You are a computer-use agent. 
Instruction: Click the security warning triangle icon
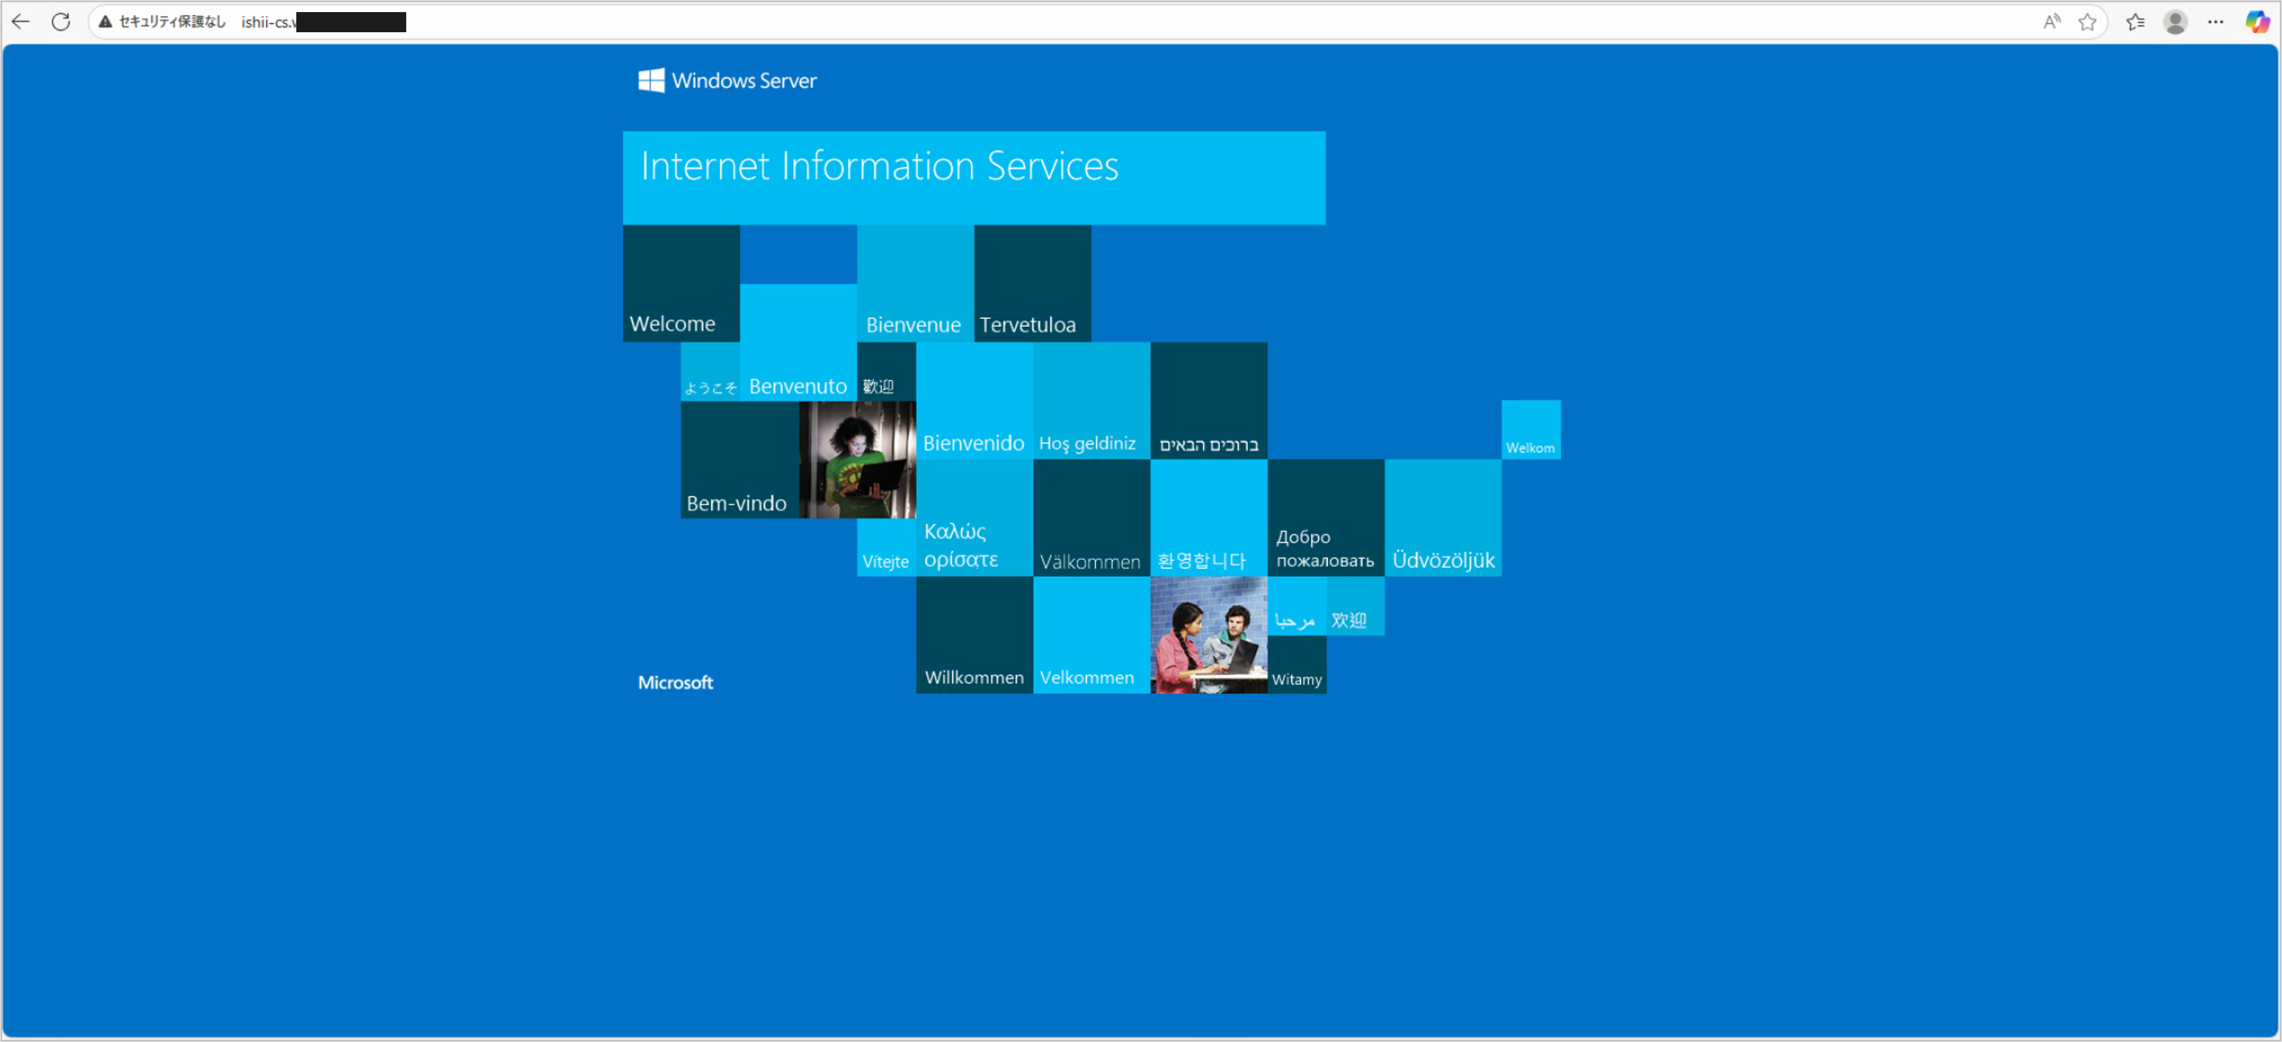(x=105, y=21)
